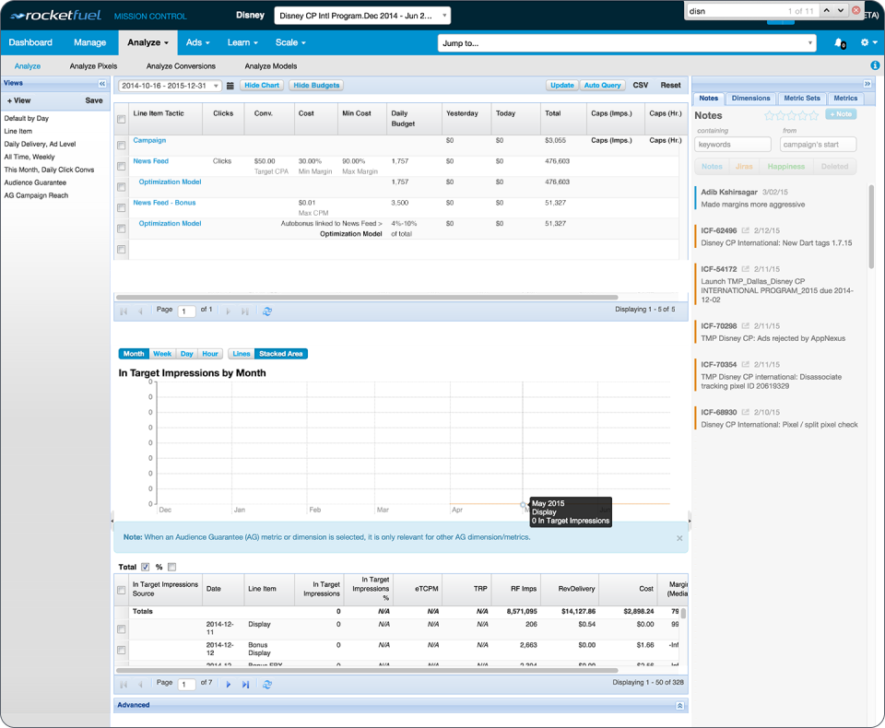Viewport: 885px width, 728px height.
Task: Open the Metrics tab
Action: 845,99
